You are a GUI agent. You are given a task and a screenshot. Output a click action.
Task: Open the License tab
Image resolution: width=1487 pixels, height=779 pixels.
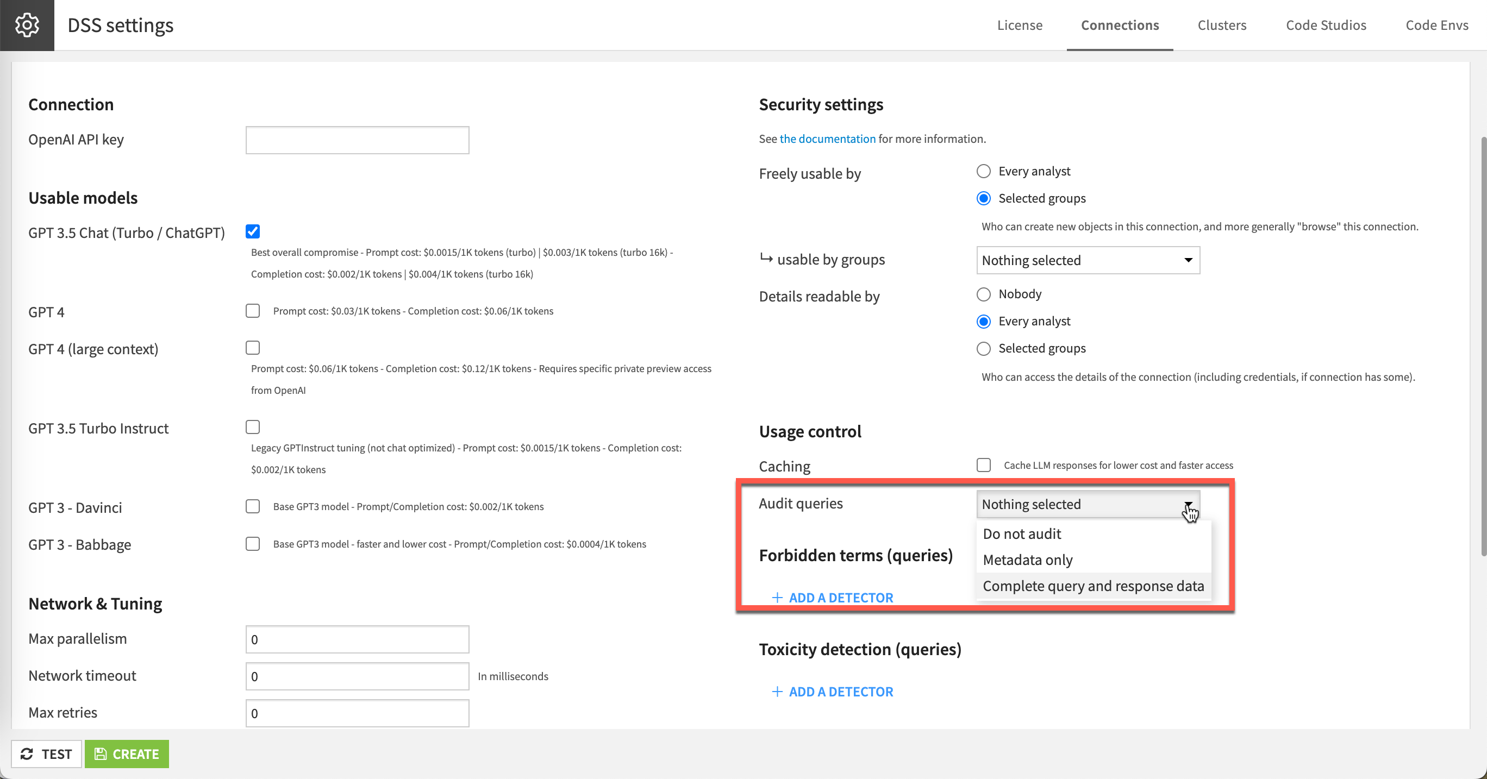[x=1020, y=25]
